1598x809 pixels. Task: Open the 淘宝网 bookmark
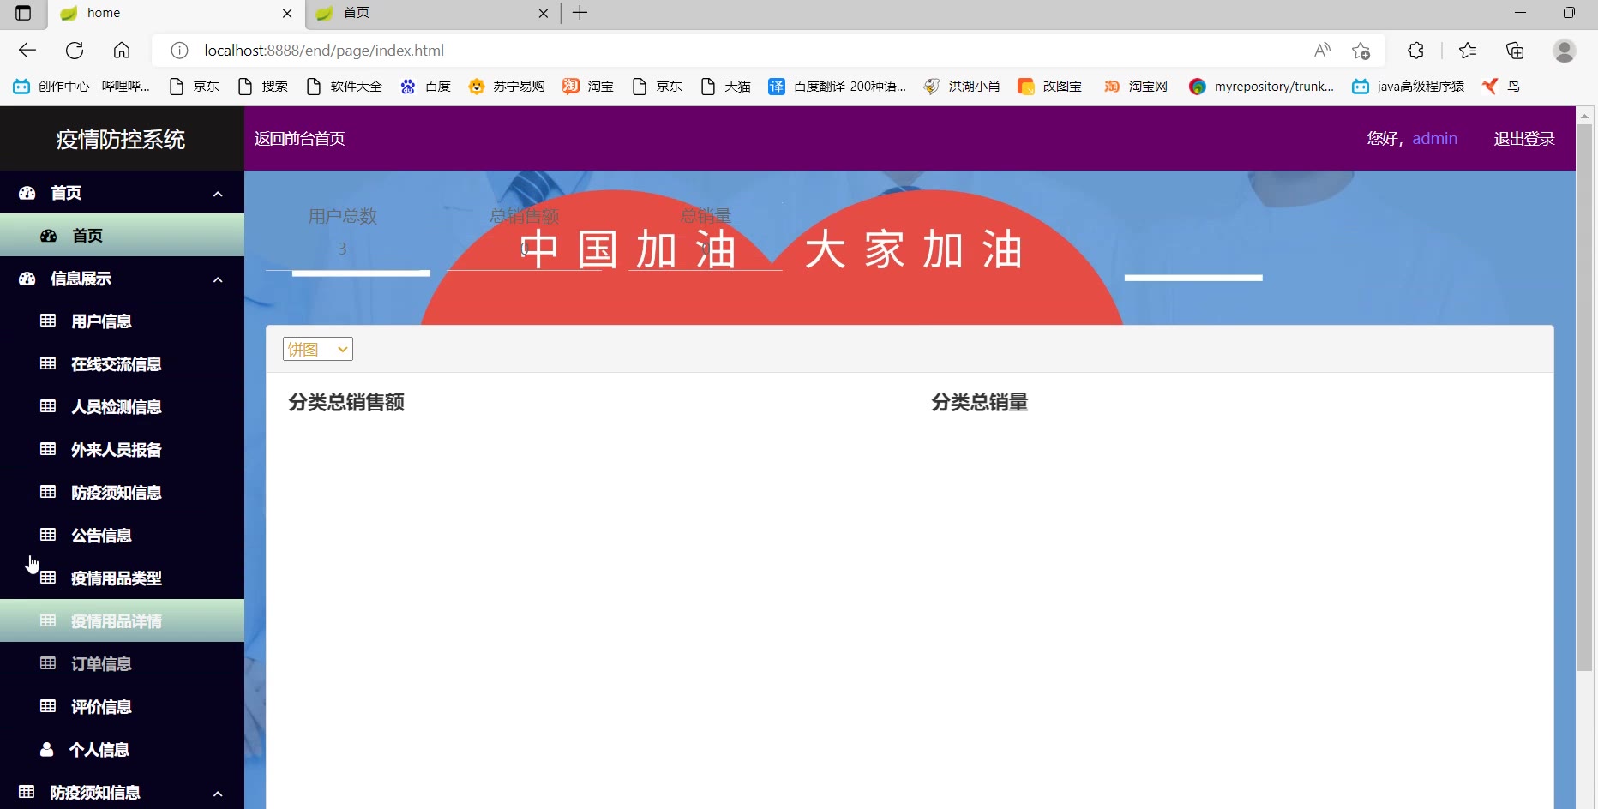click(1136, 87)
